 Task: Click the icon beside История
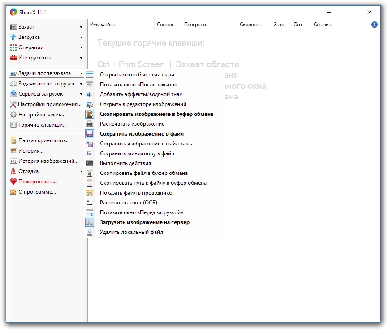(x=13, y=151)
